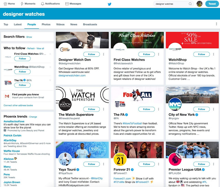Image resolution: width=220 pixels, height=187 pixels.
Task: Click the Messages envelope icon
Action: click(67, 4)
